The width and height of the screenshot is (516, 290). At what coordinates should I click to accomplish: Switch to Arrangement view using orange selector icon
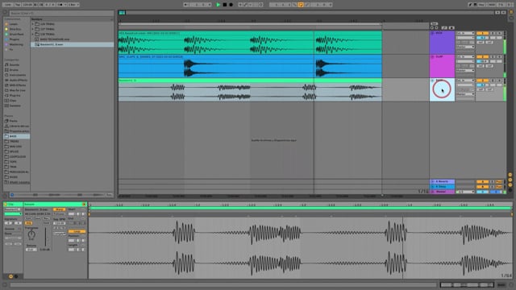pyautogui.click(x=510, y=12)
